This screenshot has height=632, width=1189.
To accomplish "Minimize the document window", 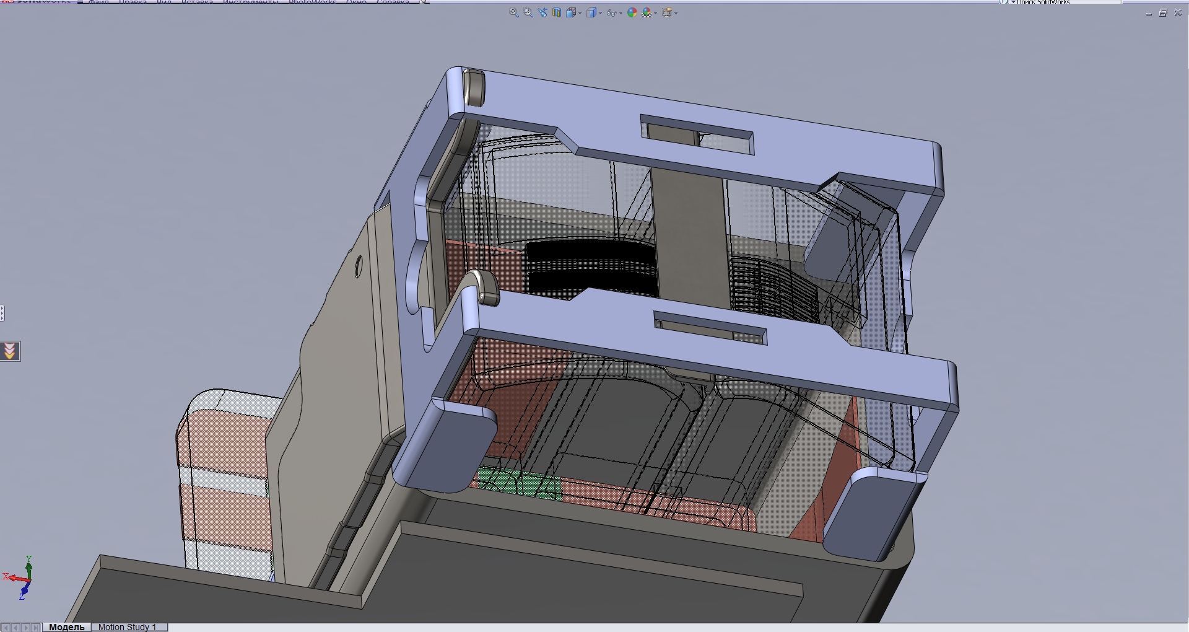I will pyautogui.click(x=1149, y=13).
